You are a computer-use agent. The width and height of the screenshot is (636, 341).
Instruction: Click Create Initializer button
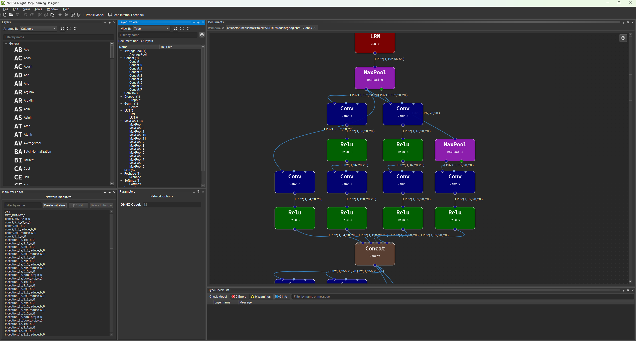pos(55,205)
